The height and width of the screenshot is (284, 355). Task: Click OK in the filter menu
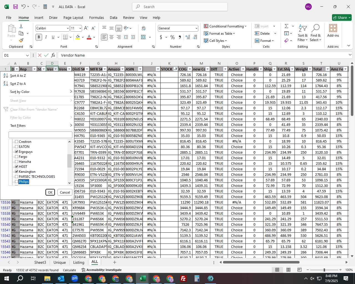(50, 192)
